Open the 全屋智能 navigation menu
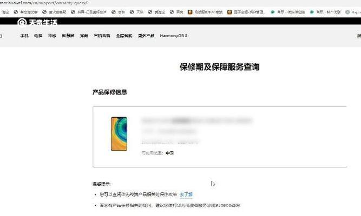This screenshot has width=361, height=216. (x=124, y=36)
